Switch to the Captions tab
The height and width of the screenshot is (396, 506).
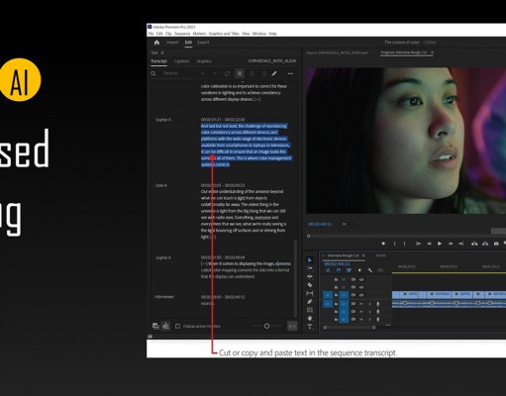[x=181, y=61]
